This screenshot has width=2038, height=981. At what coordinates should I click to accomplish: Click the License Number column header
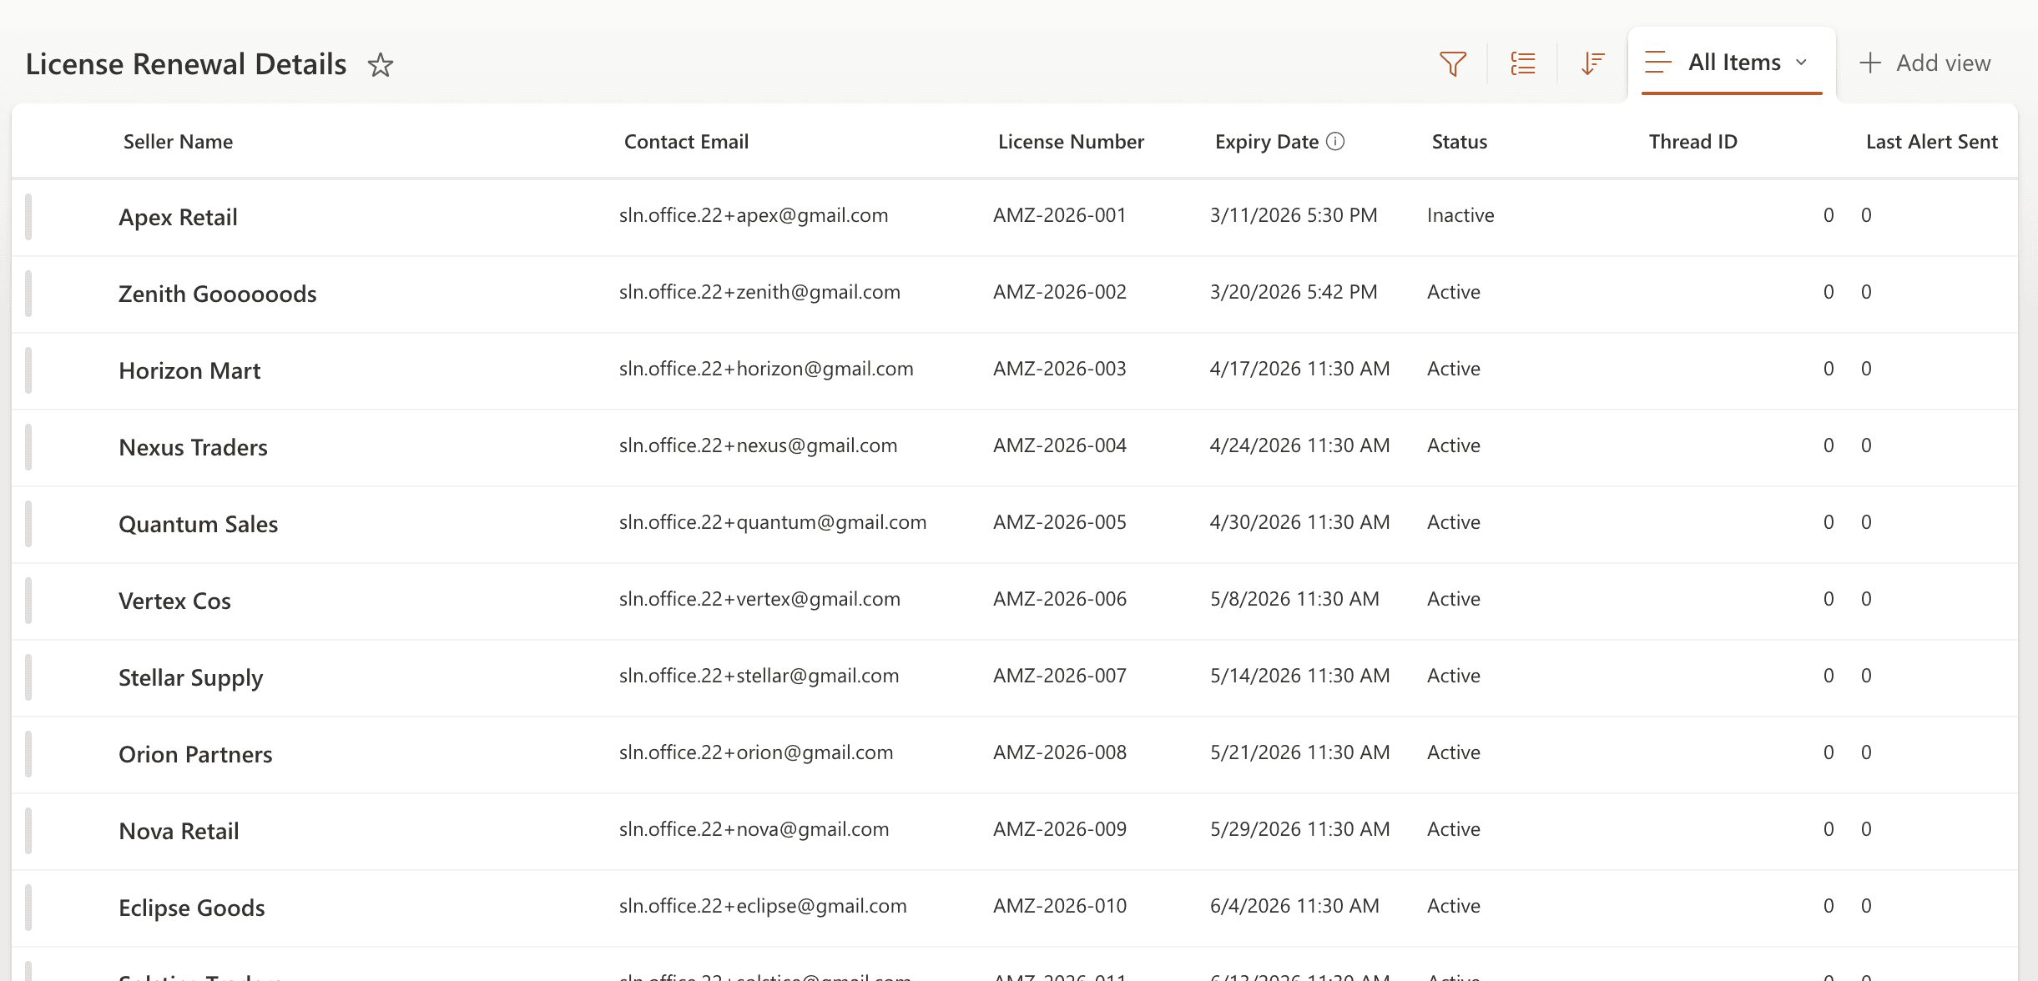coord(1070,142)
